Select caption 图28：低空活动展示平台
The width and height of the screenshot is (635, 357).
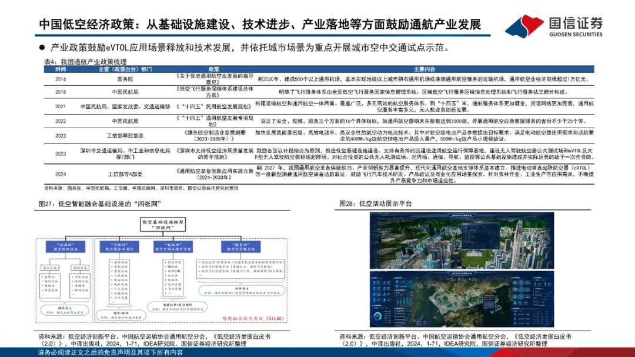[x=375, y=204]
